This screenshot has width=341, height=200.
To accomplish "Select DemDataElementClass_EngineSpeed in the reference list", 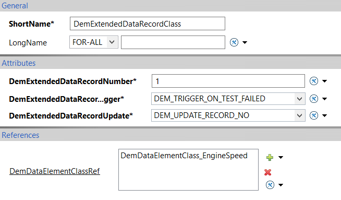I will (184, 156).
